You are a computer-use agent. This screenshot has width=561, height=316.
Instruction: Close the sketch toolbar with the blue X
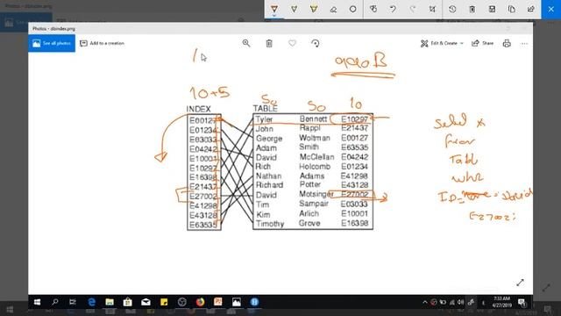click(x=551, y=9)
